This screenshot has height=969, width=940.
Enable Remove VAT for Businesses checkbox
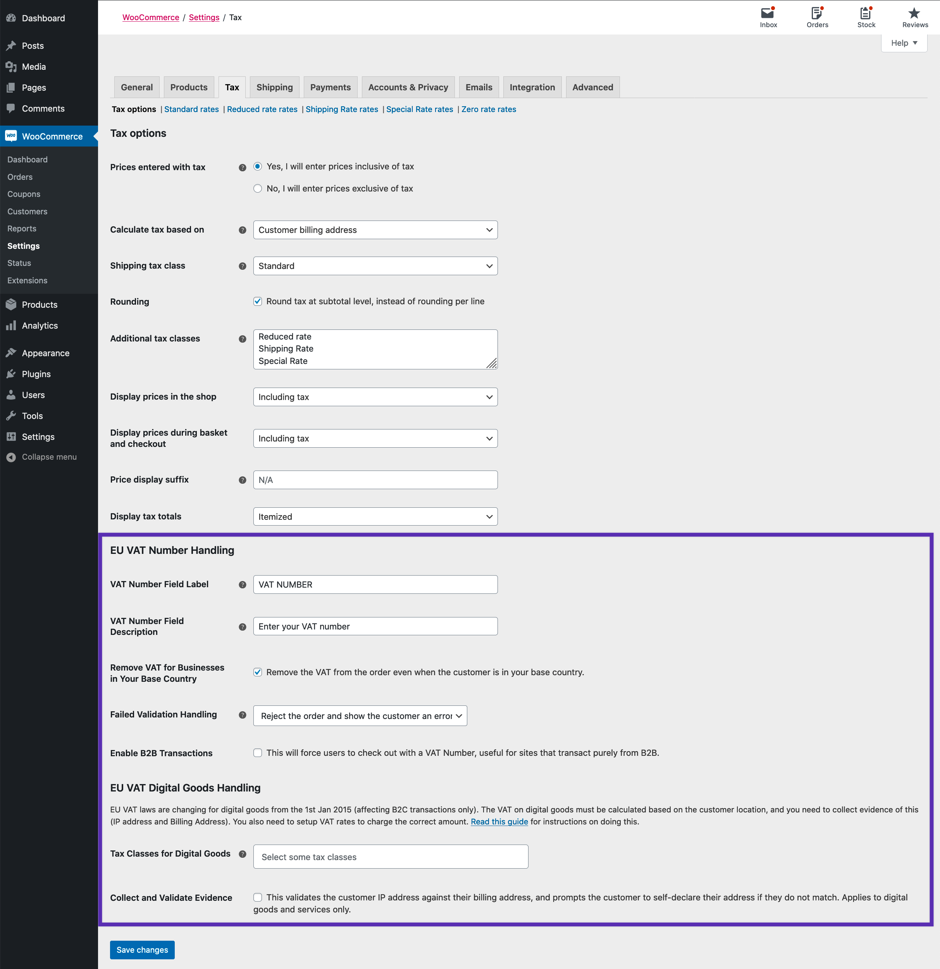258,672
